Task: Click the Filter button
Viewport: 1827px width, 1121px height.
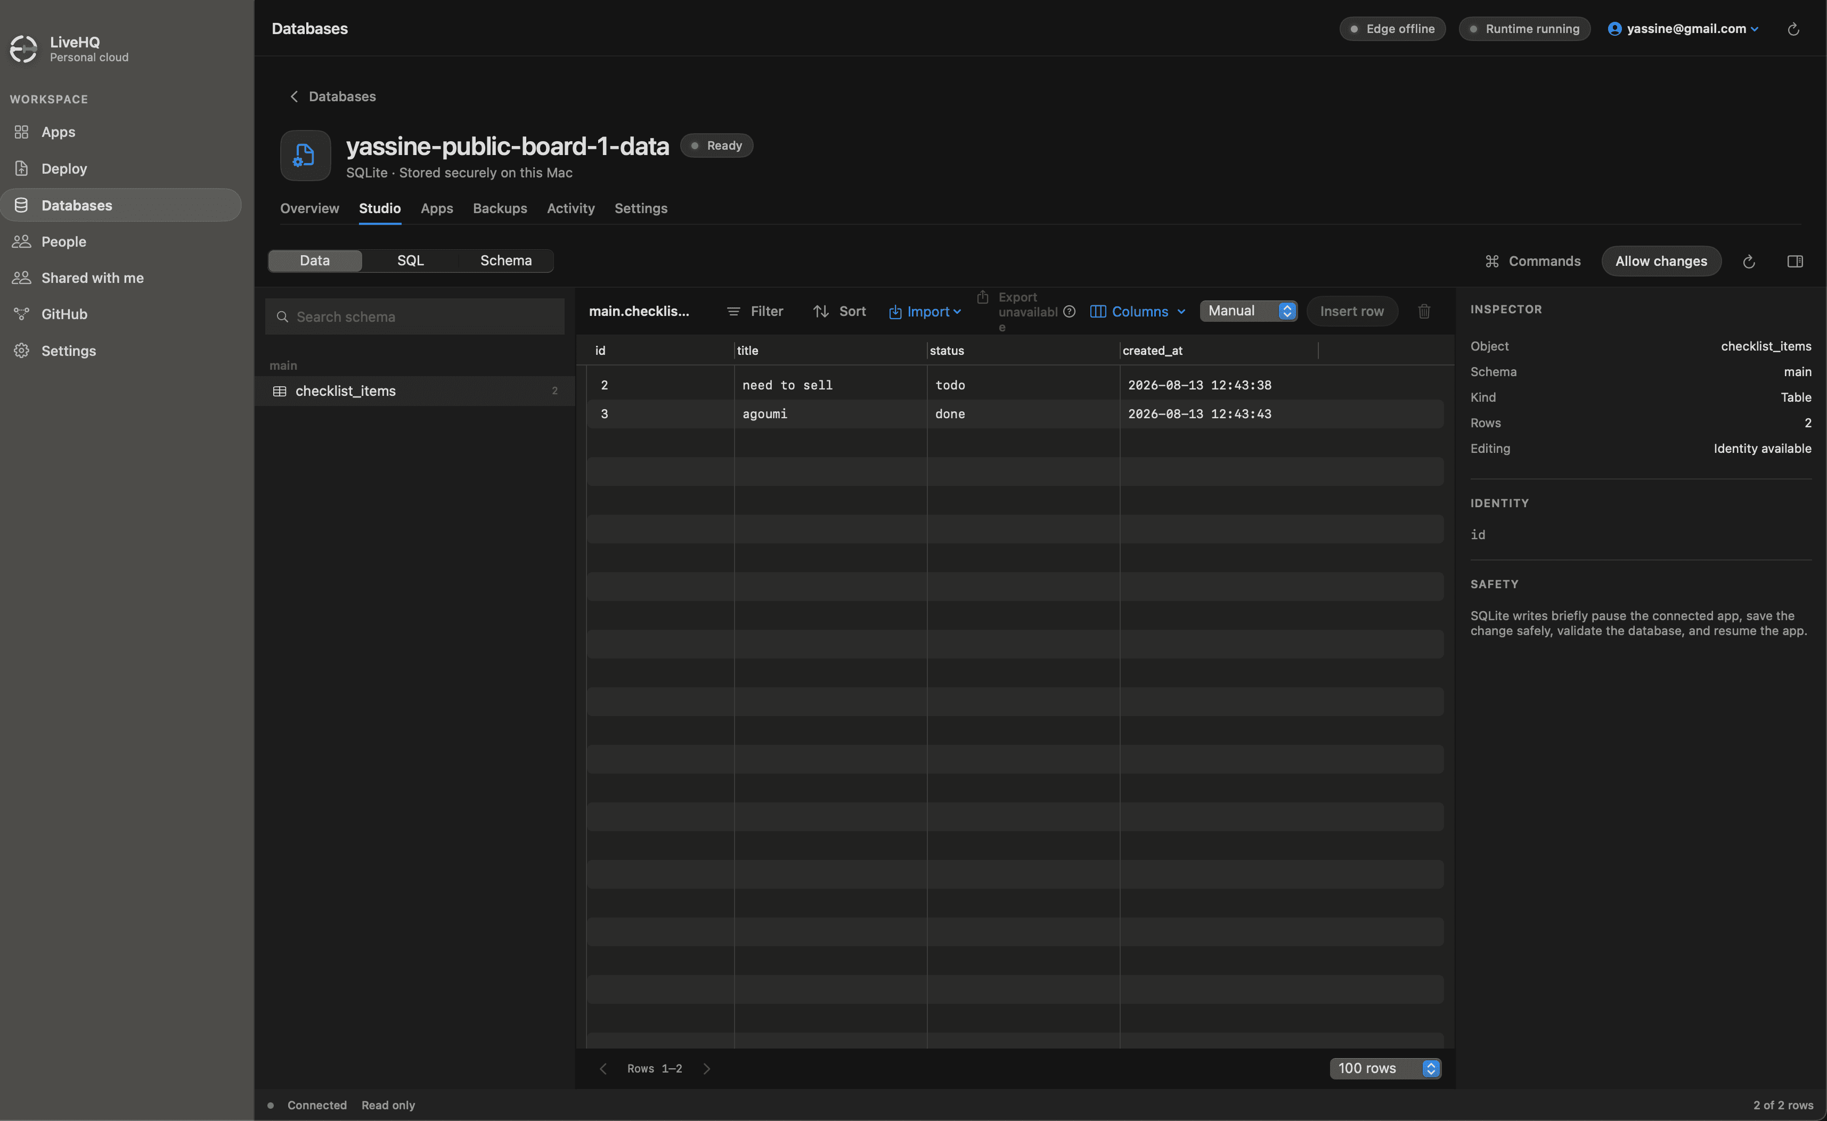Action: coord(755,312)
